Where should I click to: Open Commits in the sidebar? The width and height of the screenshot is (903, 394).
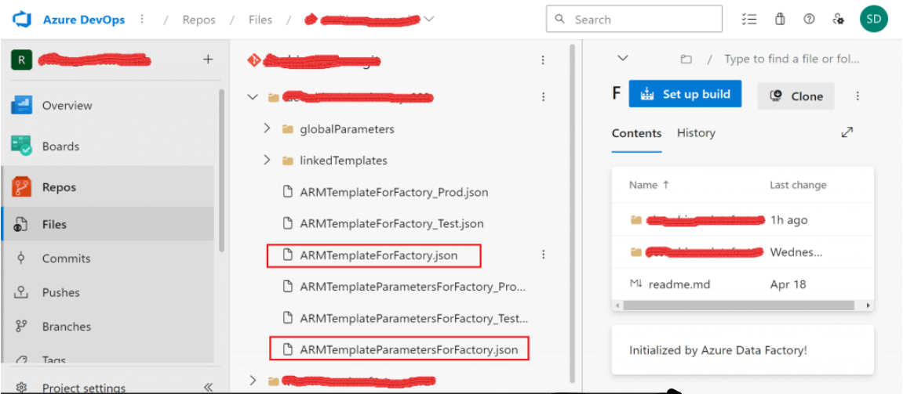click(66, 258)
